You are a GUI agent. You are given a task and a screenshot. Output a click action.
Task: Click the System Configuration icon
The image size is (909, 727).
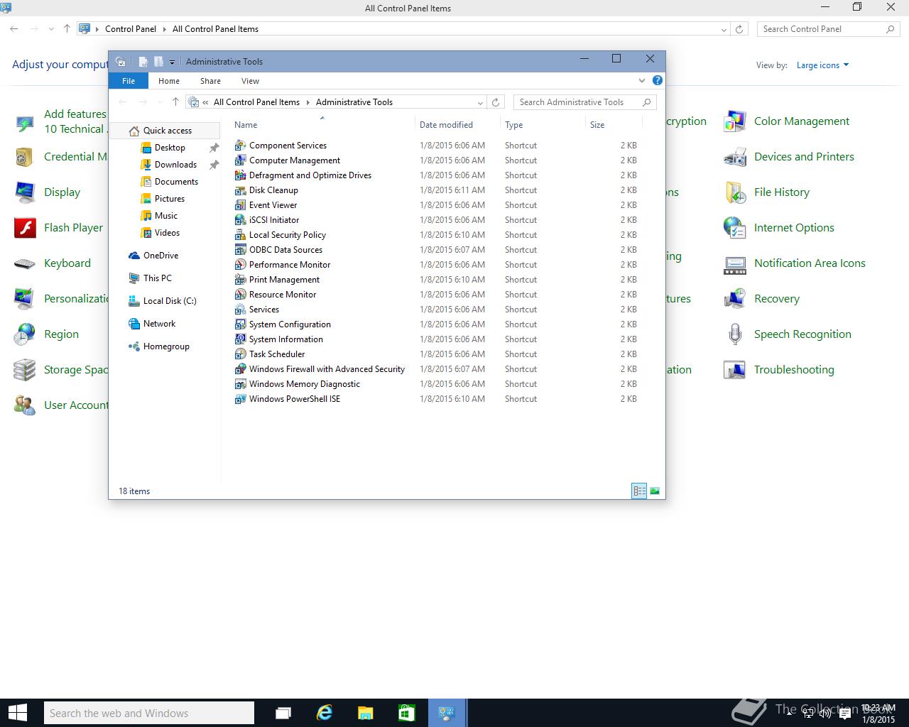[x=240, y=324]
